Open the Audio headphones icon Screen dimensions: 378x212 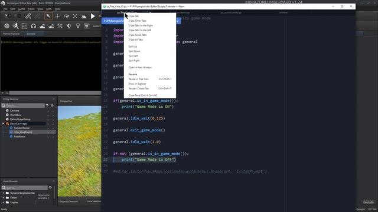pyautogui.click(x=33, y=26)
